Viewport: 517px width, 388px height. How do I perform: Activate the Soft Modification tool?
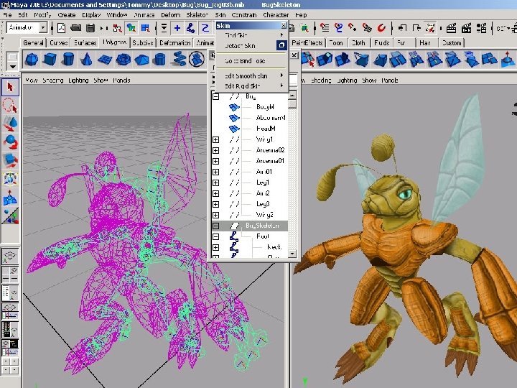point(10,198)
